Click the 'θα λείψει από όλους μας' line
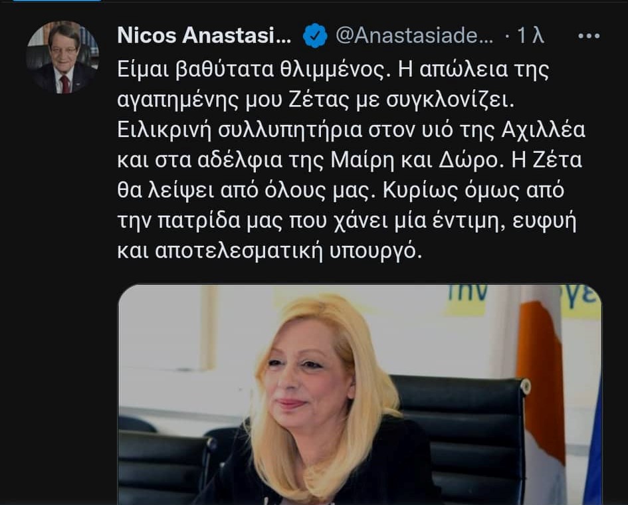The width and height of the screenshot is (628, 505). (341, 191)
